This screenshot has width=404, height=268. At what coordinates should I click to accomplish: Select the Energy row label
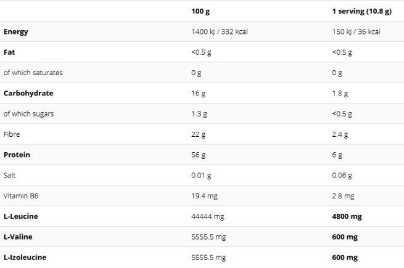[16, 31]
